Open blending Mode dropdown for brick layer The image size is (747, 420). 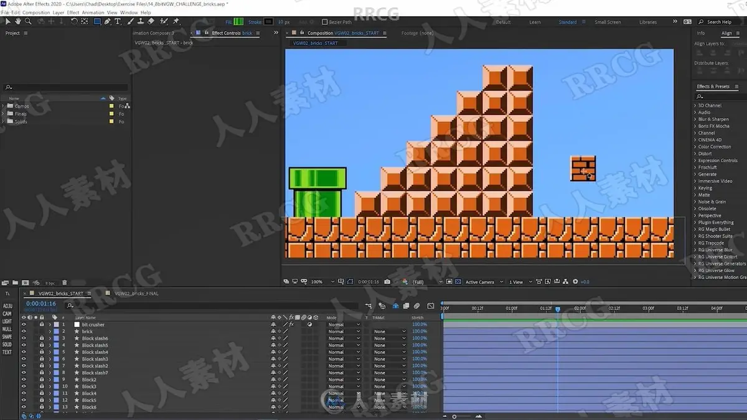344,332
